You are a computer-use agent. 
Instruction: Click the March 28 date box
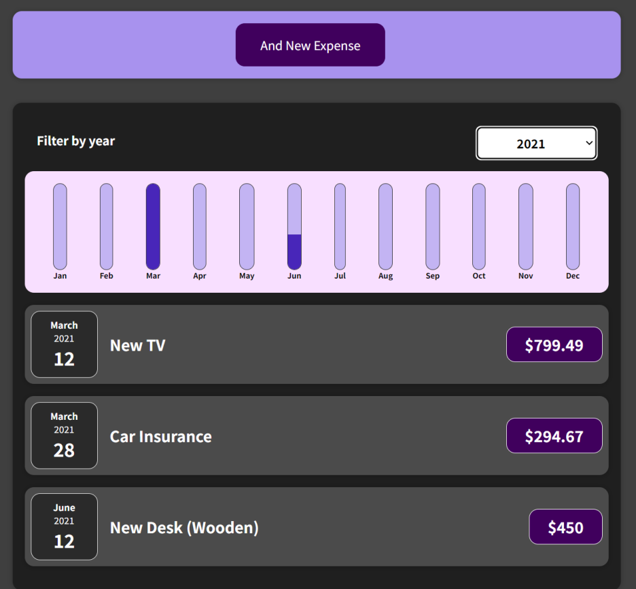[x=64, y=435]
